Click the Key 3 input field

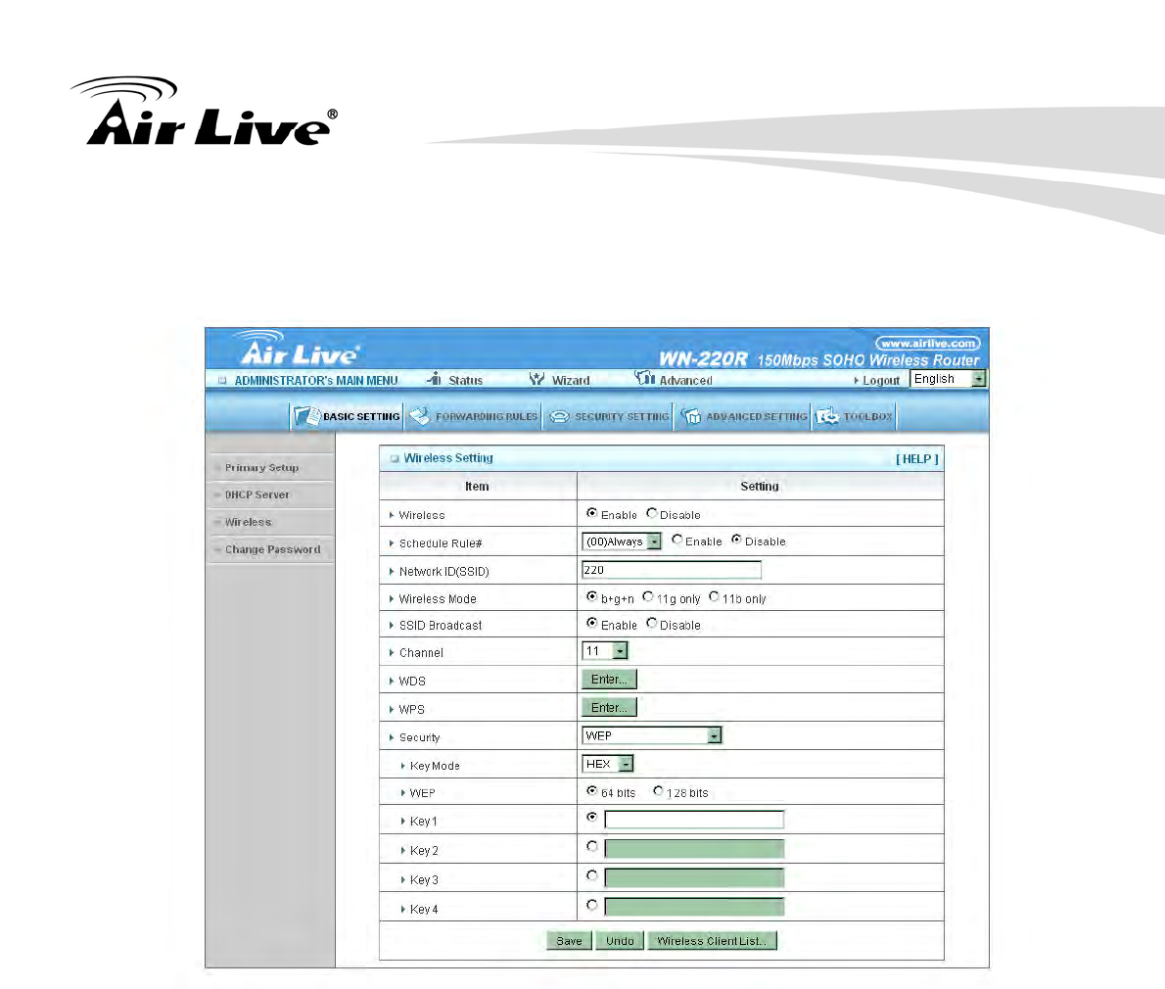tap(694, 878)
